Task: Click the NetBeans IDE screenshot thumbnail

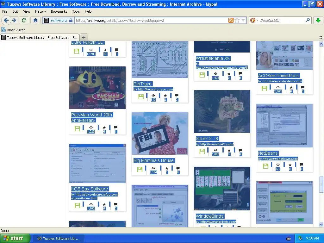Action: [x=284, y=126]
